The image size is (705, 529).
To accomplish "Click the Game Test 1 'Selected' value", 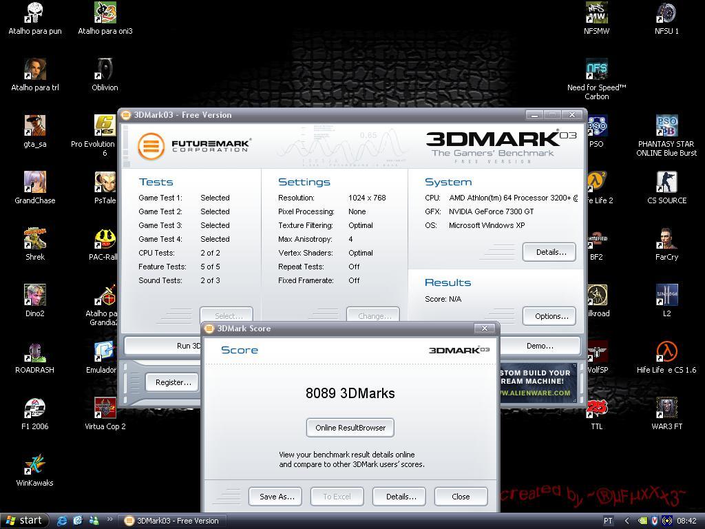I will coord(215,198).
